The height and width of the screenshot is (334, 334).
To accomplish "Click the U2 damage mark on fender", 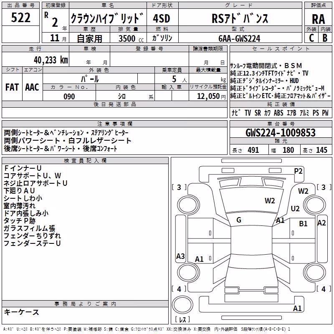I will [295, 208].
